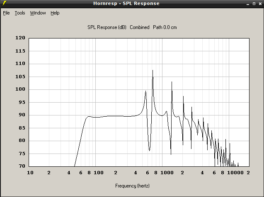Minimize the Hornresp SPL Response window
Viewport: 264px width, 197px height.
248,4
